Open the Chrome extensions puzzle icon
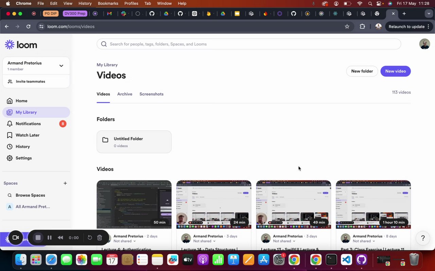This screenshot has width=435, height=271. [362, 26]
